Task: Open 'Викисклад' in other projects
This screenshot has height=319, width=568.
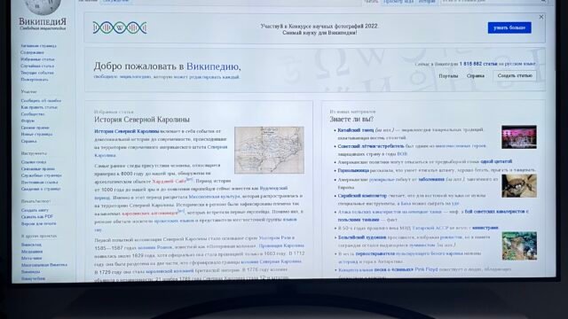Action: pyautogui.click(x=31, y=245)
